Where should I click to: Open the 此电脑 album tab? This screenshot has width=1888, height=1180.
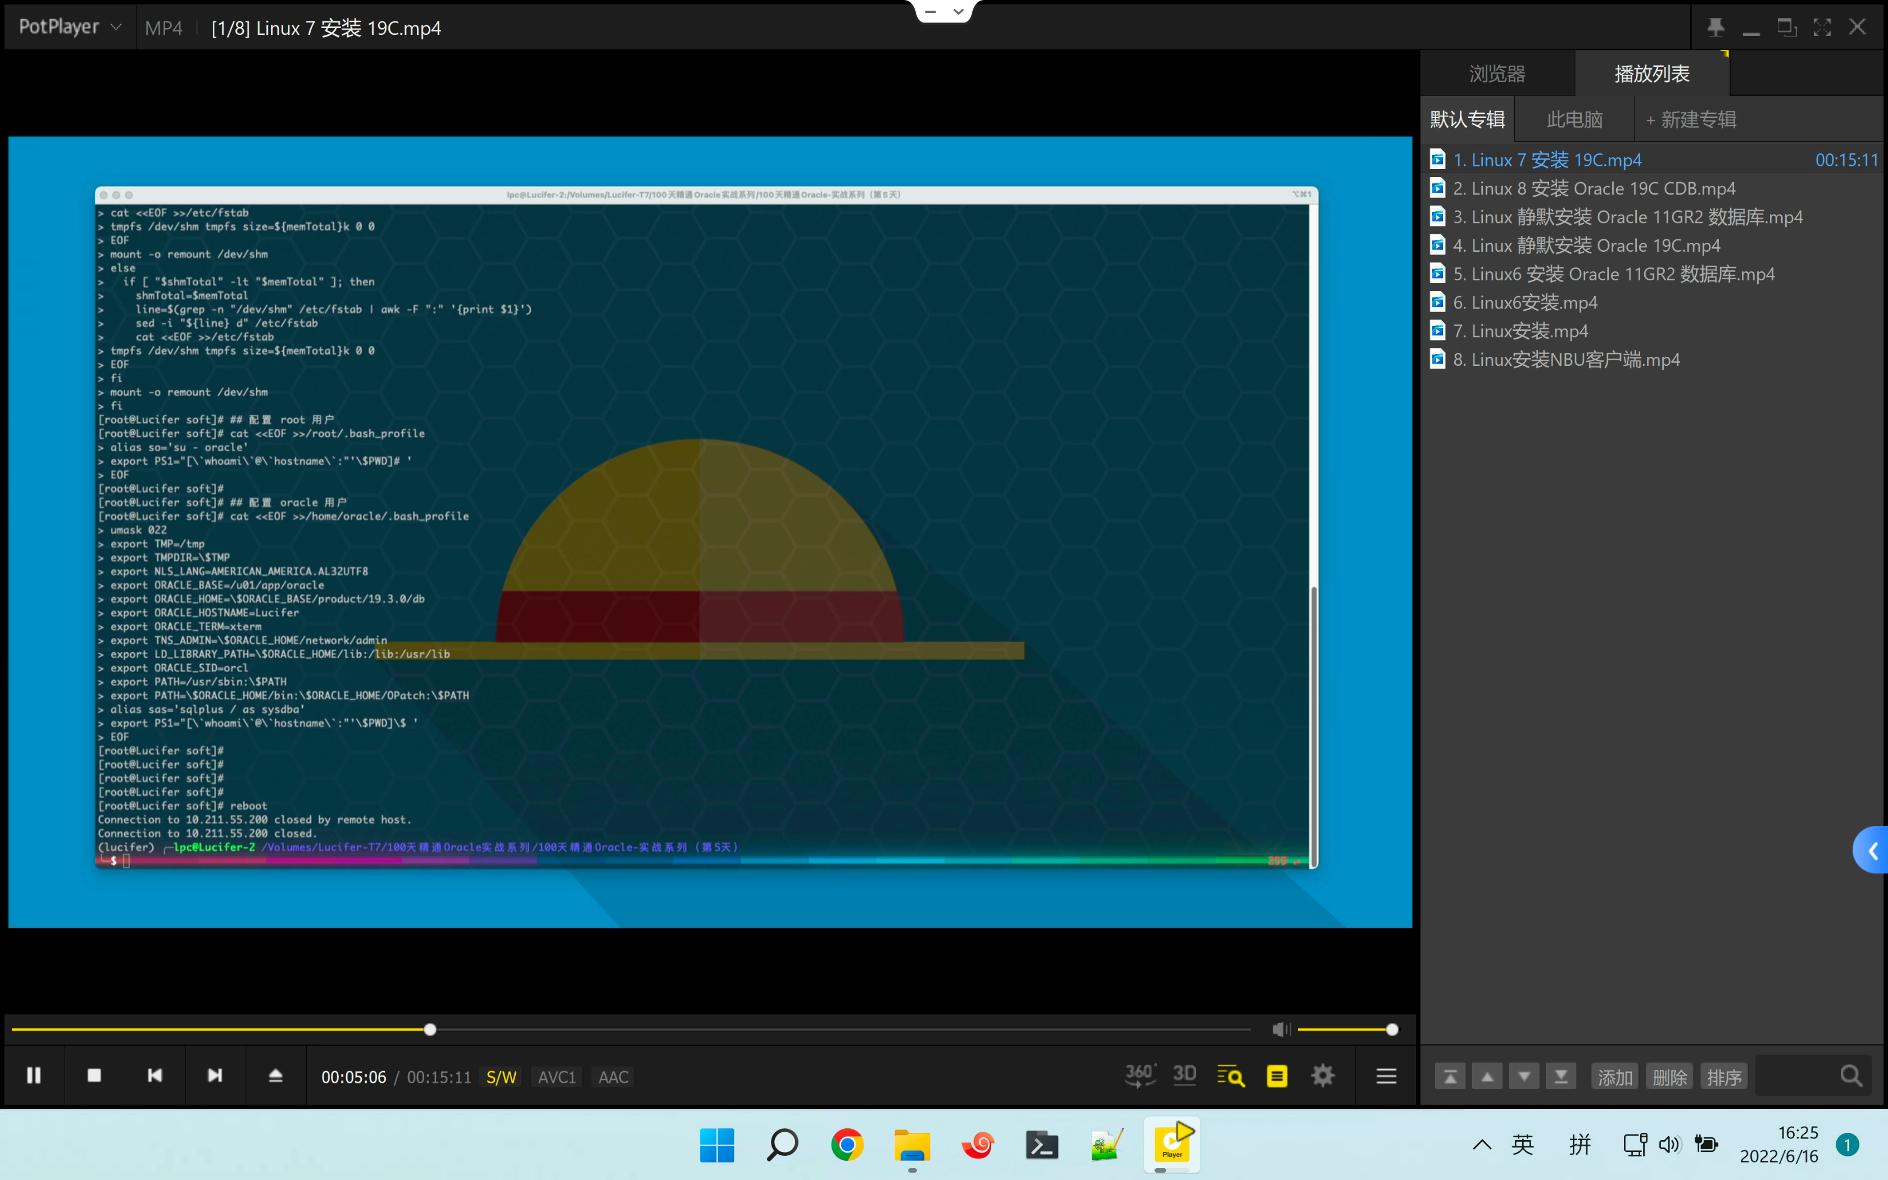click(1573, 119)
